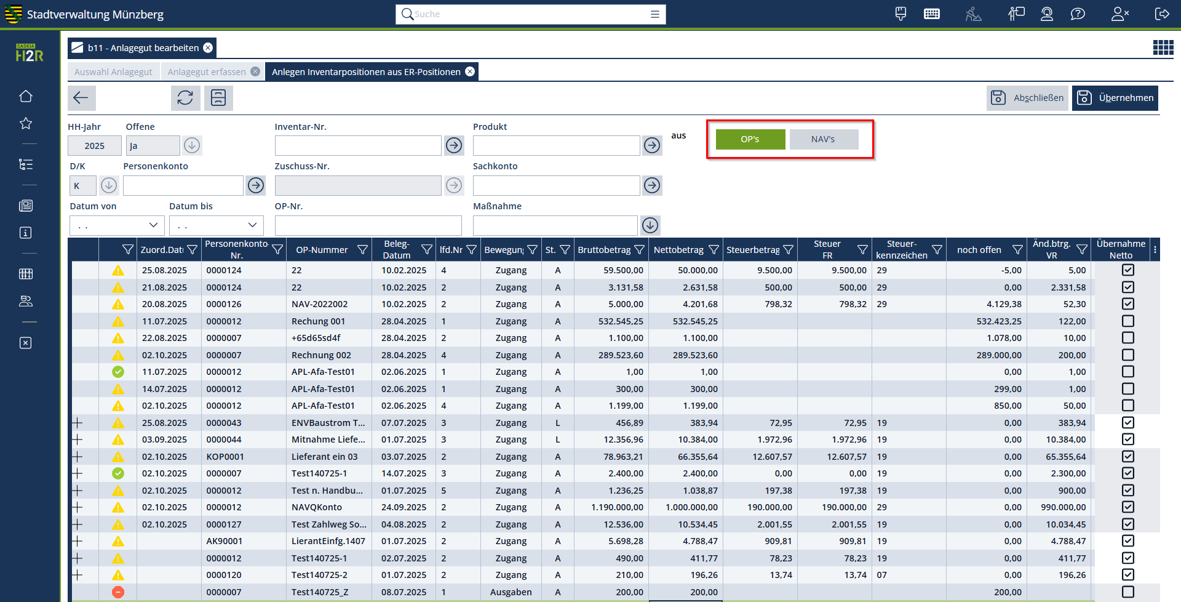Screen dimensions: 1181x602
Task: Open the app grid icon at top right
Action: [x=1163, y=47]
